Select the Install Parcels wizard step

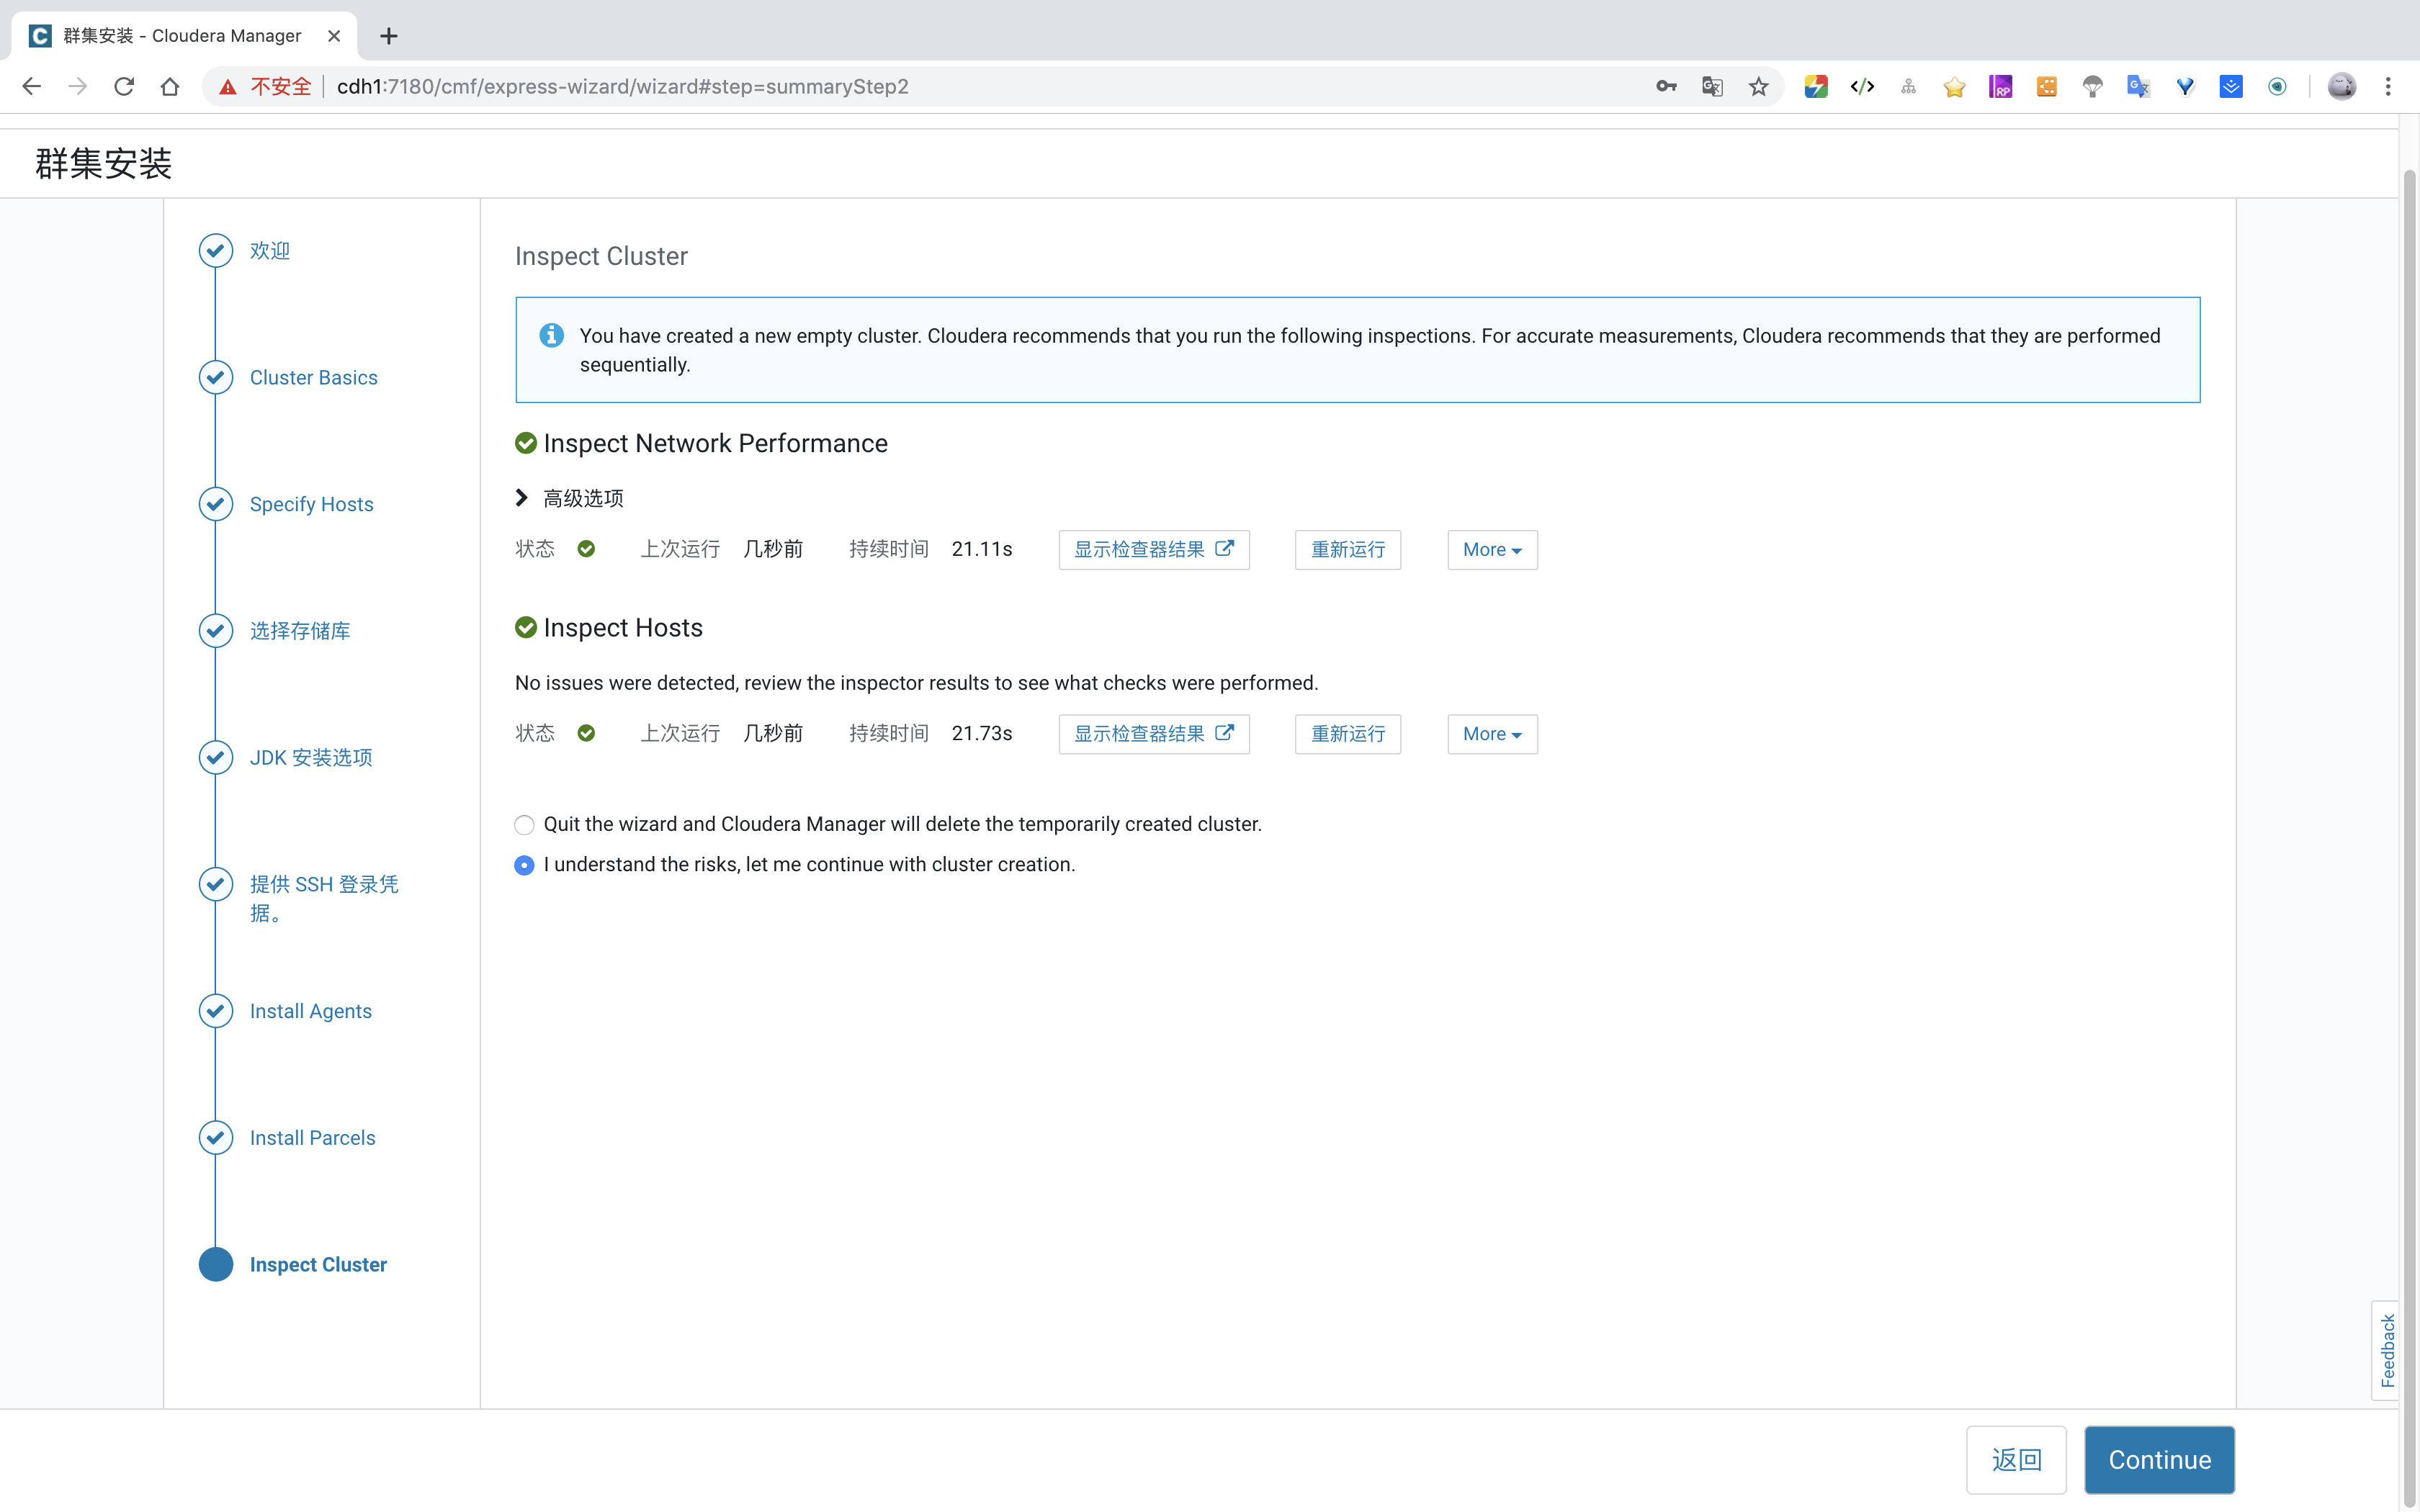[x=312, y=1137]
